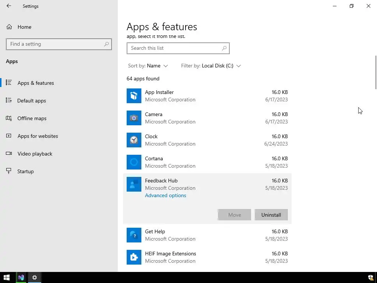Click the Default apps sidebar icon

9,100
